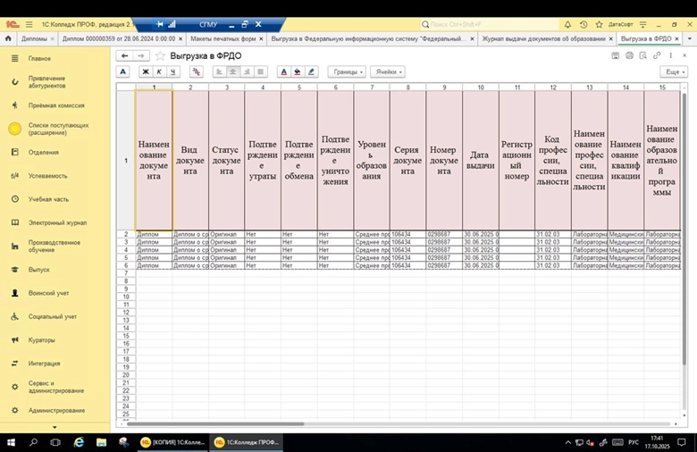The image size is (697, 452).
Task: Toggle bold formatting (Ж) in toolbar
Action: (x=146, y=71)
